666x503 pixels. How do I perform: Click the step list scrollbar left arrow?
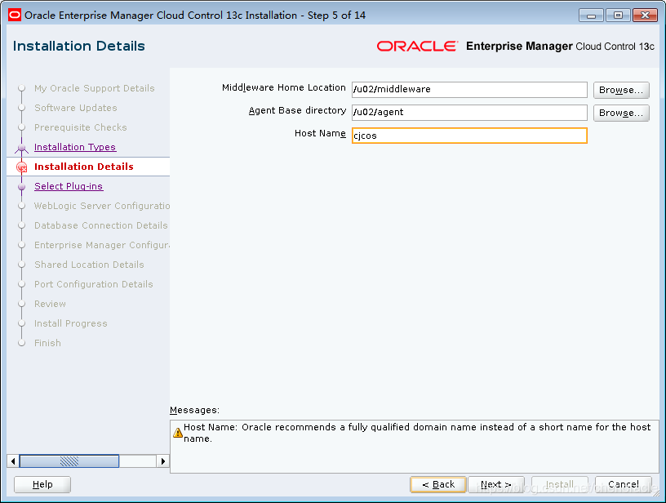tap(13, 461)
